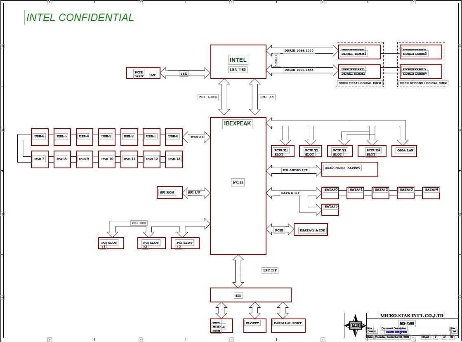This screenshot has width=462, height=342.
Task: Click the SATA#5 block
Action: click(x=330, y=210)
